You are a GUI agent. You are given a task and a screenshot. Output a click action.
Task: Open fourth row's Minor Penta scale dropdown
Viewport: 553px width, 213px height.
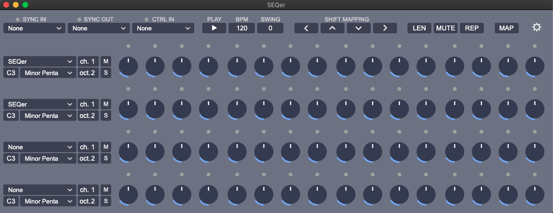click(48, 202)
